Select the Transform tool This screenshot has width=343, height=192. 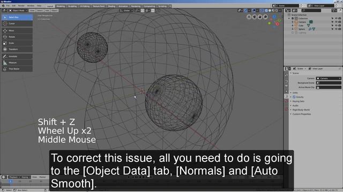coord(17,50)
